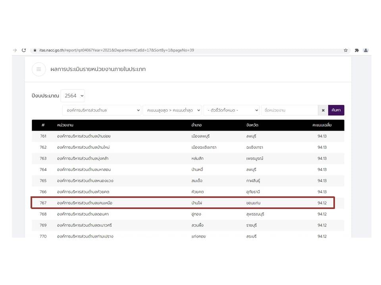Select row 762 องค์การบริหารส่วนตำบลบ้านใหม่
This screenshot has height=285, width=381.
[x=188, y=147]
